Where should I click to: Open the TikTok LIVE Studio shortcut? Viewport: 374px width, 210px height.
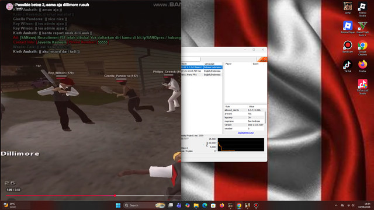[x=362, y=87]
